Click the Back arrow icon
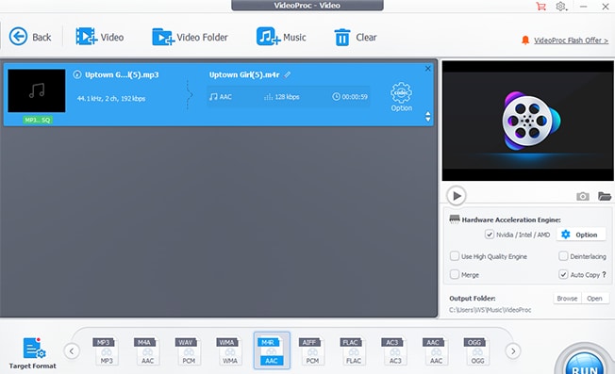 tap(18, 37)
